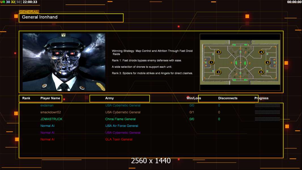
Task: Click start position 6 on the minimap
Action: [x=261, y=72]
